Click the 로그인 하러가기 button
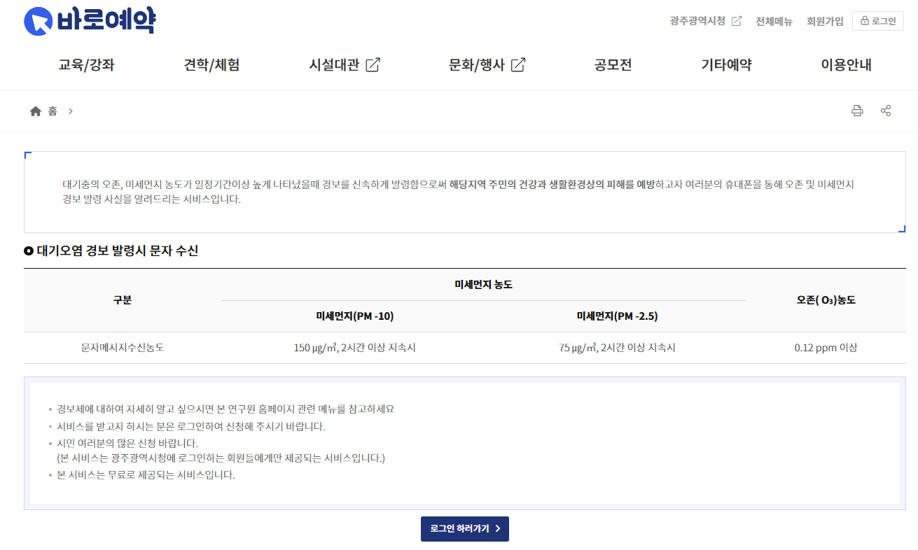Image resolution: width=918 pixels, height=550 pixels. coord(464,529)
